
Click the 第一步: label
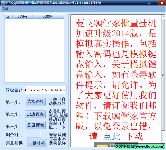point(13,102)
